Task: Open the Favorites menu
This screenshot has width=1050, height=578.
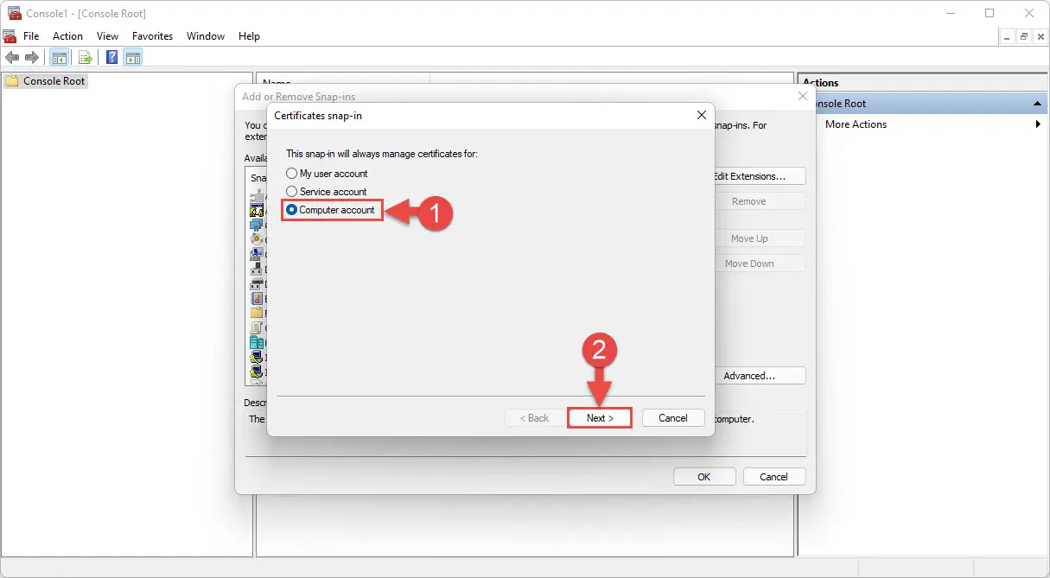Action: pyautogui.click(x=152, y=35)
